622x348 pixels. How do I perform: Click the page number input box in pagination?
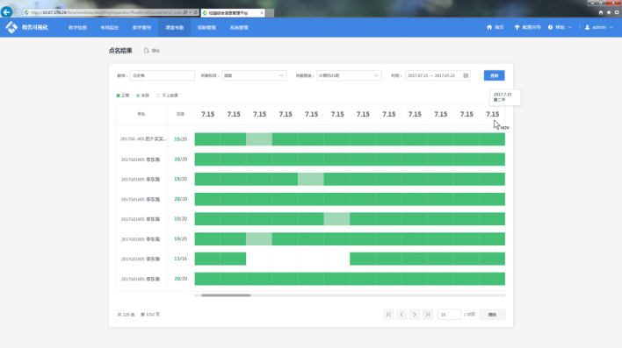(x=449, y=315)
